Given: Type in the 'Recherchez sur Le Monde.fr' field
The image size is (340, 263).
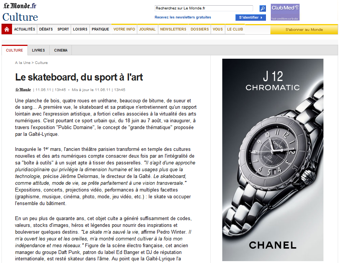Looking at the screenshot, I should 203,8.
